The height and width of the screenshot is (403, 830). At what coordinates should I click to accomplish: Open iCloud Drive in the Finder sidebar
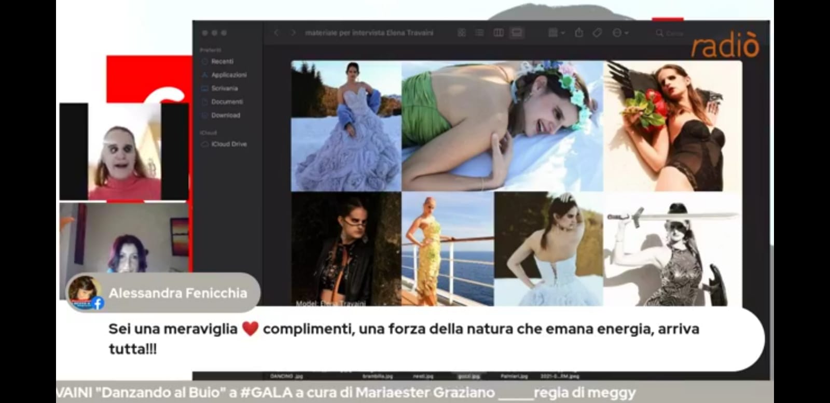coord(229,144)
